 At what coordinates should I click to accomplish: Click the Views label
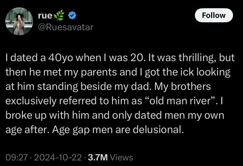[x=122, y=157]
